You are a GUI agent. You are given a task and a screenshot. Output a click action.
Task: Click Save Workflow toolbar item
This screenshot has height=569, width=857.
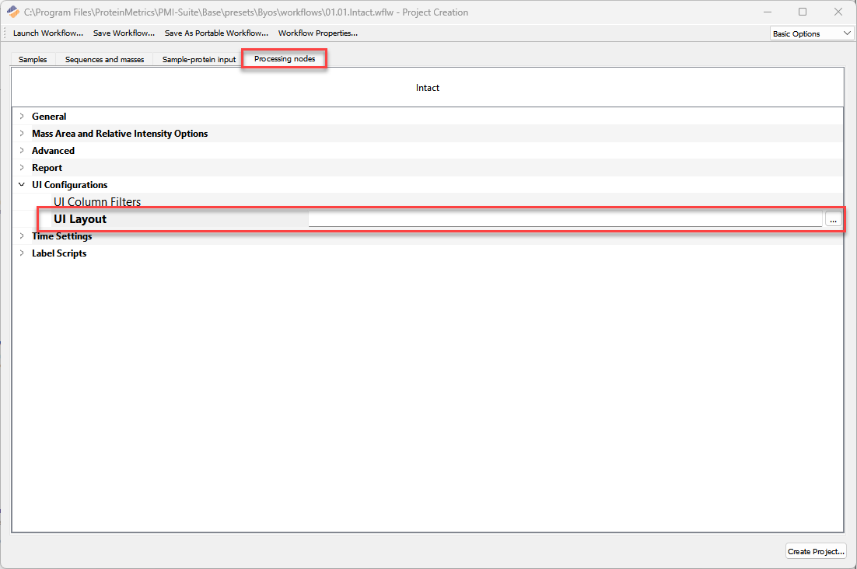(x=124, y=33)
